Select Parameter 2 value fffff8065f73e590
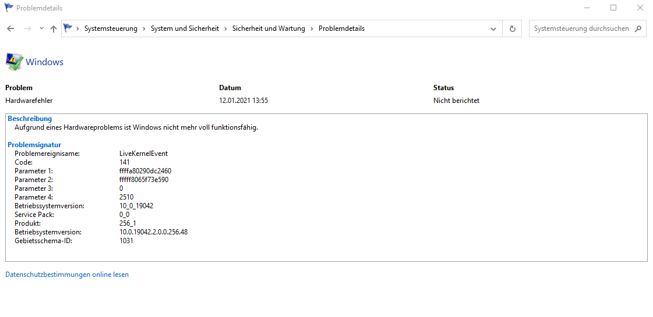The image size is (653, 317). pos(144,180)
